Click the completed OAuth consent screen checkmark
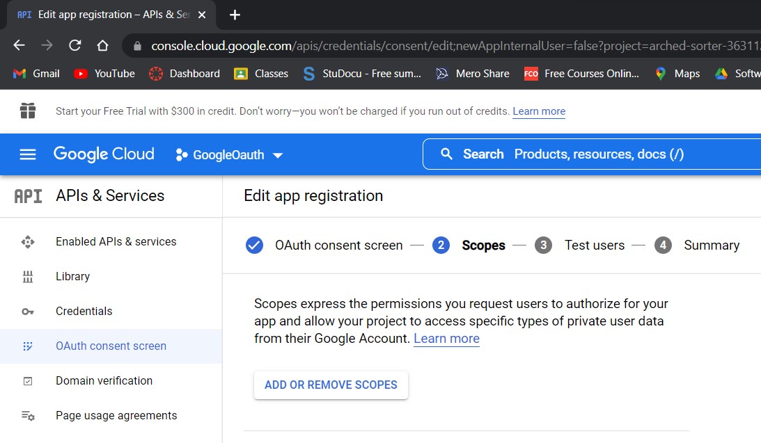Screen dimensions: 761x443 pyautogui.click(x=254, y=245)
